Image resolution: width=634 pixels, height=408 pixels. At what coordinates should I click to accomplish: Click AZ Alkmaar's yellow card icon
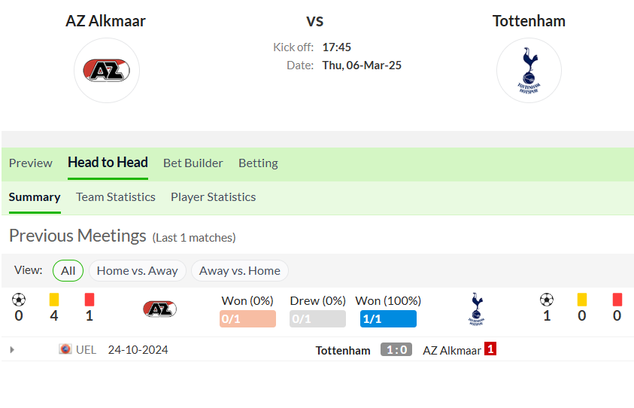click(x=54, y=300)
